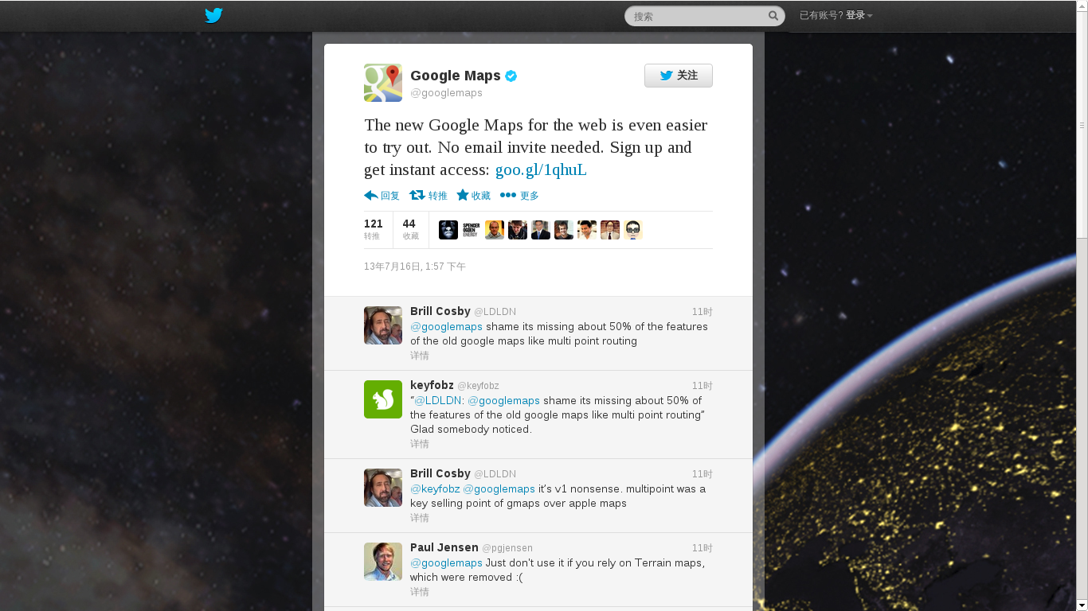Click the magnifier icon in the search bar
The width and height of the screenshot is (1088, 611).
point(772,15)
